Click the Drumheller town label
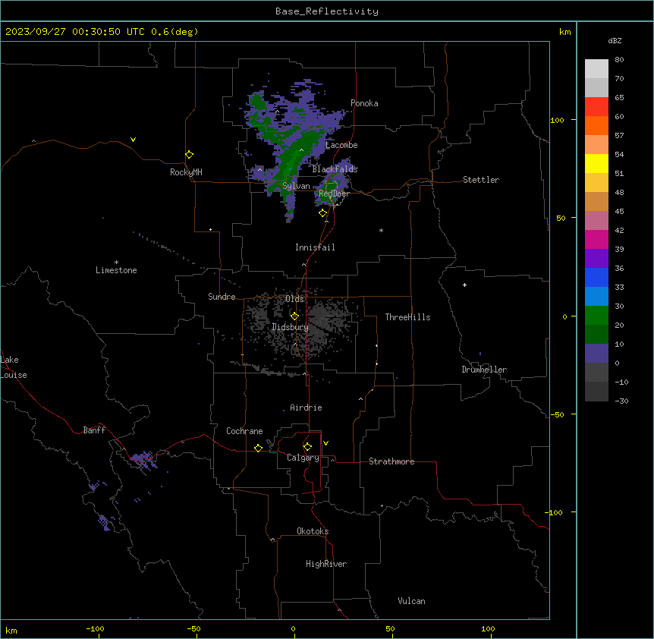 point(484,370)
